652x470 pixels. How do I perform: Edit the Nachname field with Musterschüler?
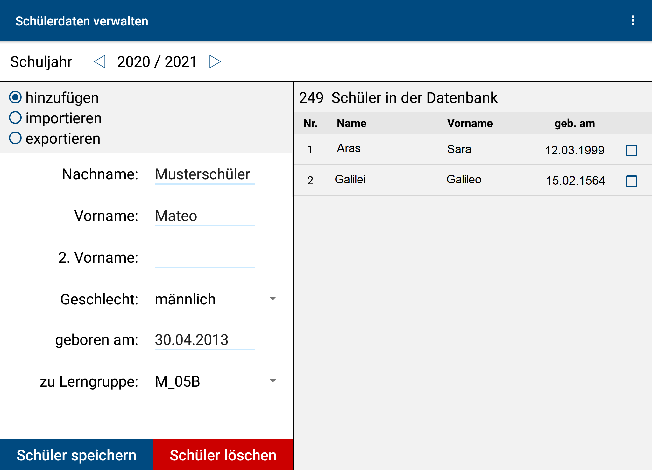(x=204, y=174)
